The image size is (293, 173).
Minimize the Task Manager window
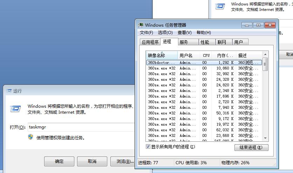(x=247, y=25)
